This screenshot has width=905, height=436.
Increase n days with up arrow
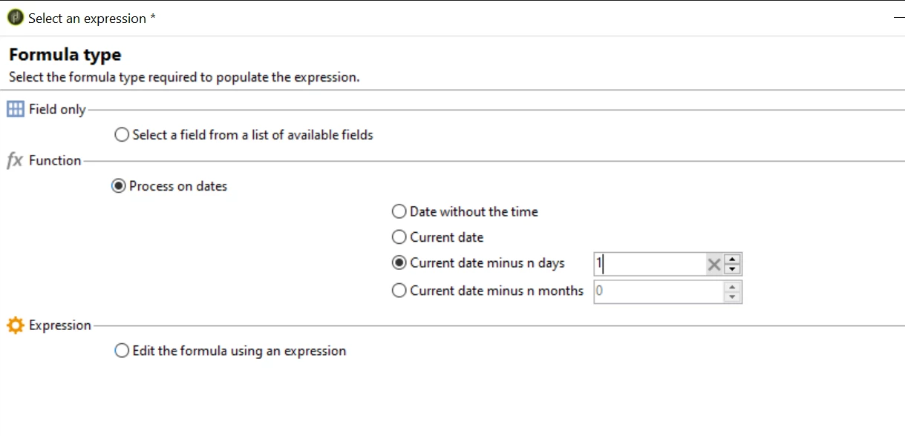click(x=733, y=259)
